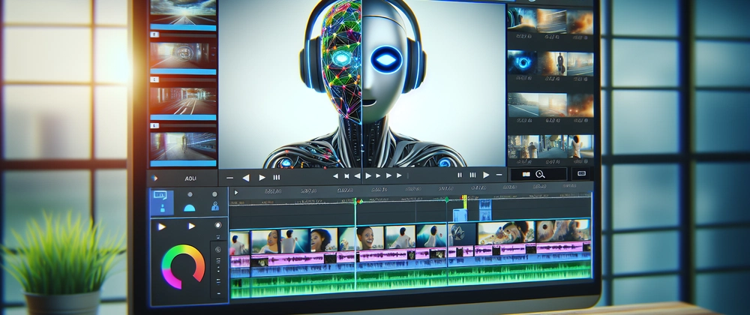Screen dimensions: 750x315
Task: Click the multicolored icon beside the AOU label
Action: pyautogui.click(x=154, y=178)
